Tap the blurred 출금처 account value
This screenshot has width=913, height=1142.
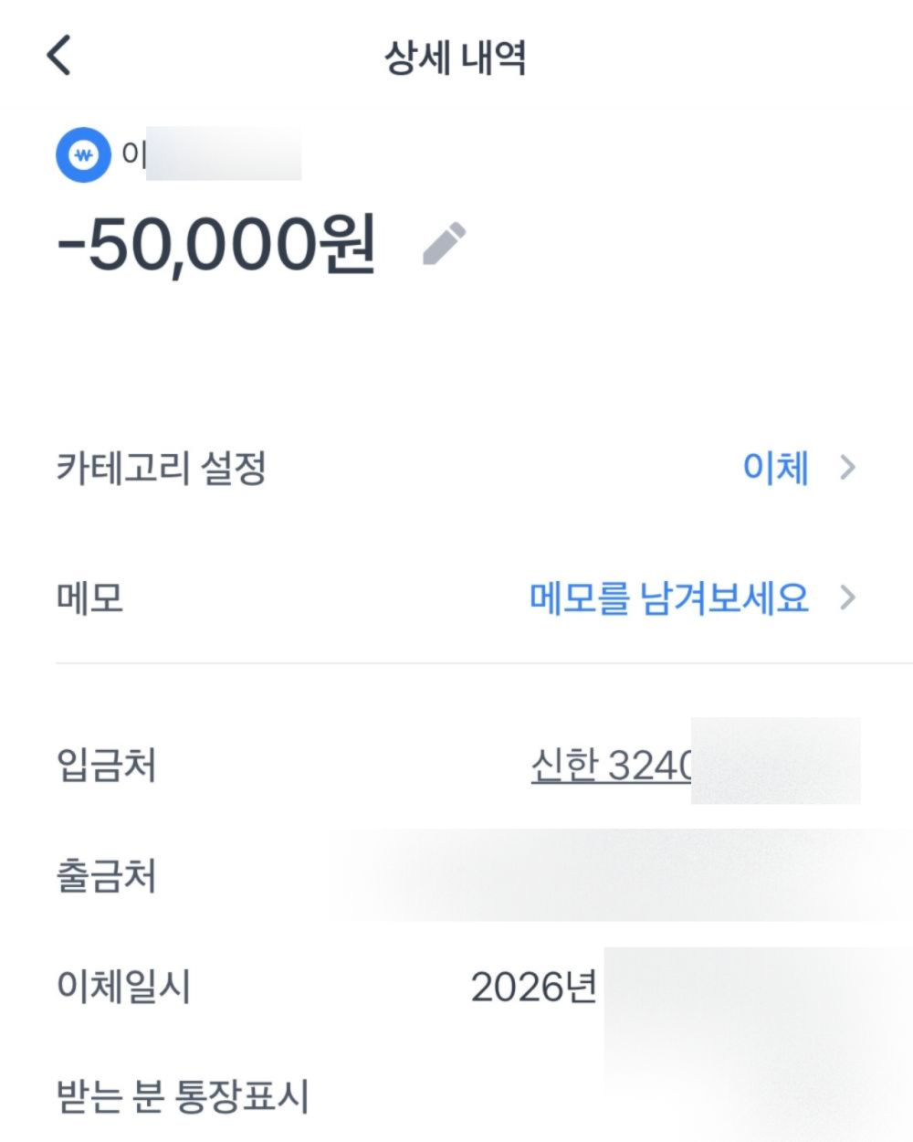pyautogui.click(x=621, y=876)
